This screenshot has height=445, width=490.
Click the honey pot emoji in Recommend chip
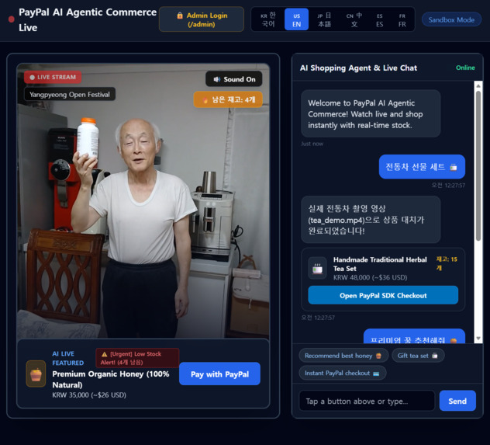click(378, 356)
